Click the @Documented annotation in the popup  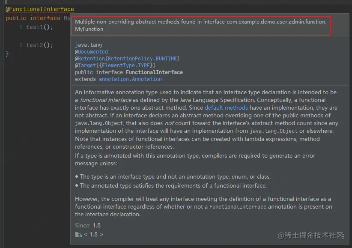point(92,51)
